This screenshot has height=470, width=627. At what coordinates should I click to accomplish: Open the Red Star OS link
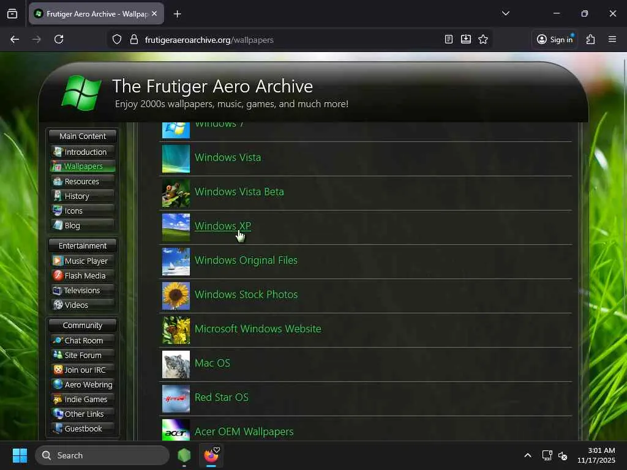coord(222,398)
